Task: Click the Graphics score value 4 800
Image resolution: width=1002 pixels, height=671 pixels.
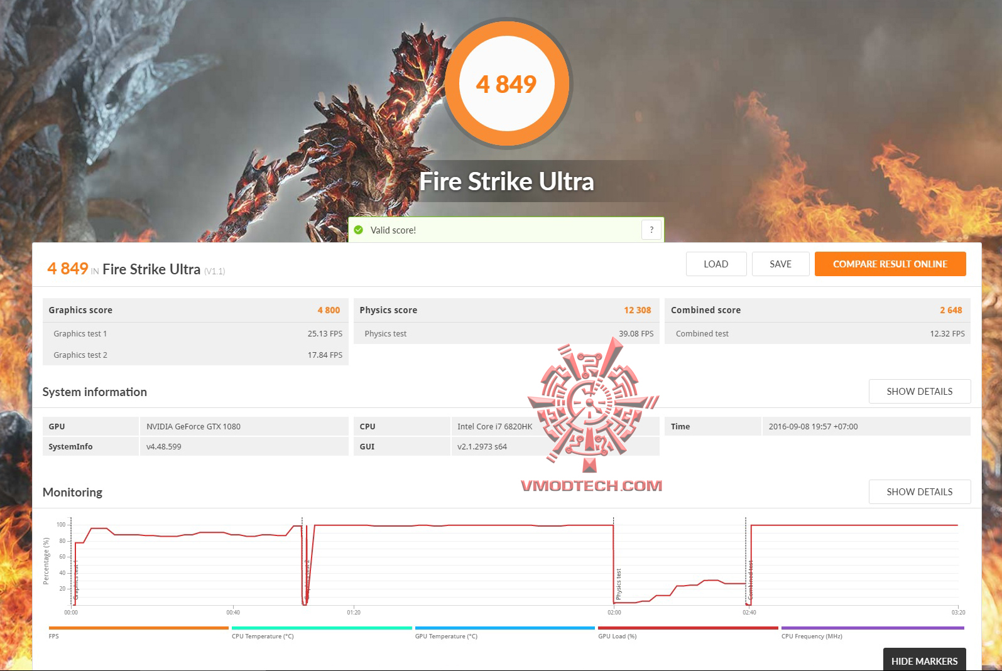Action: coord(329,310)
